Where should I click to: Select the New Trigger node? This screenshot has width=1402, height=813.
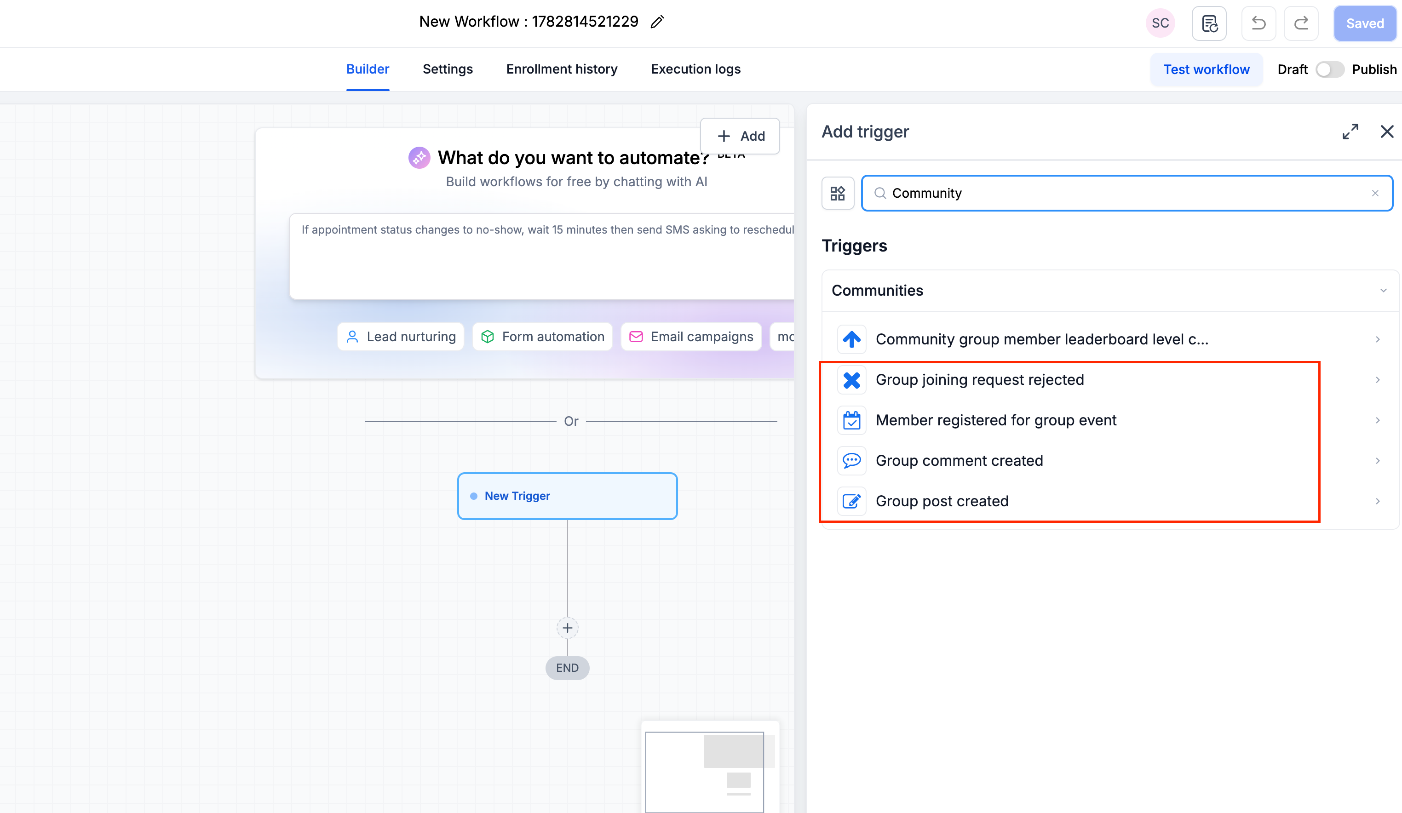point(567,496)
